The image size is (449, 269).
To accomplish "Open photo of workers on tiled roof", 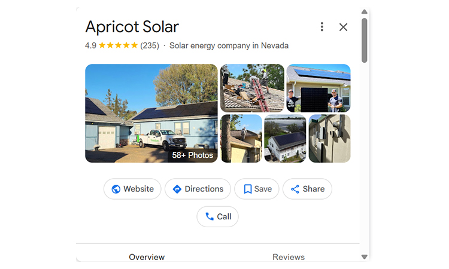I will click(x=252, y=88).
